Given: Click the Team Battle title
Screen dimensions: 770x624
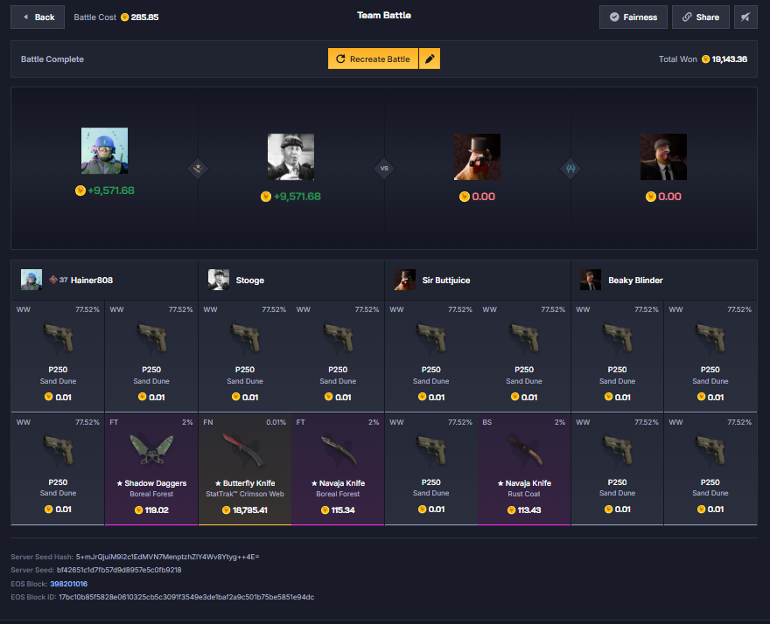Looking at the screenshot, I should point(384,15).
